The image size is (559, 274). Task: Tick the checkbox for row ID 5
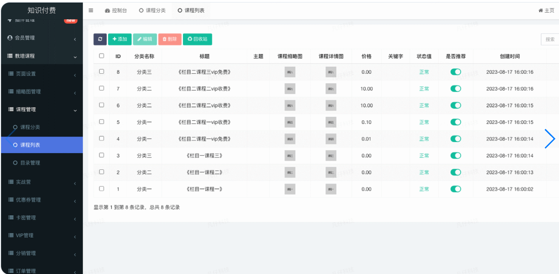point(102,122)
